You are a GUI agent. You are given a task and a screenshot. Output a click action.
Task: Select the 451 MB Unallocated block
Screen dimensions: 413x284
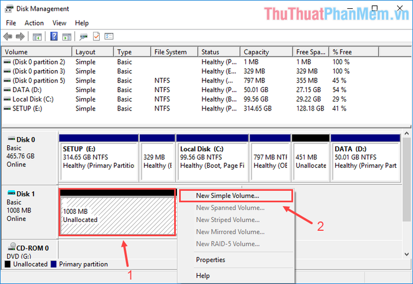(310, 158)
